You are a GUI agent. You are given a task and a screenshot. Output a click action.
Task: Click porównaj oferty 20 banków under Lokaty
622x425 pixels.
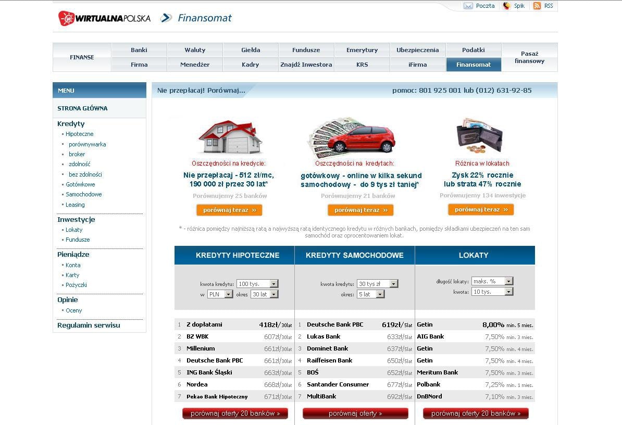[476, 414]
